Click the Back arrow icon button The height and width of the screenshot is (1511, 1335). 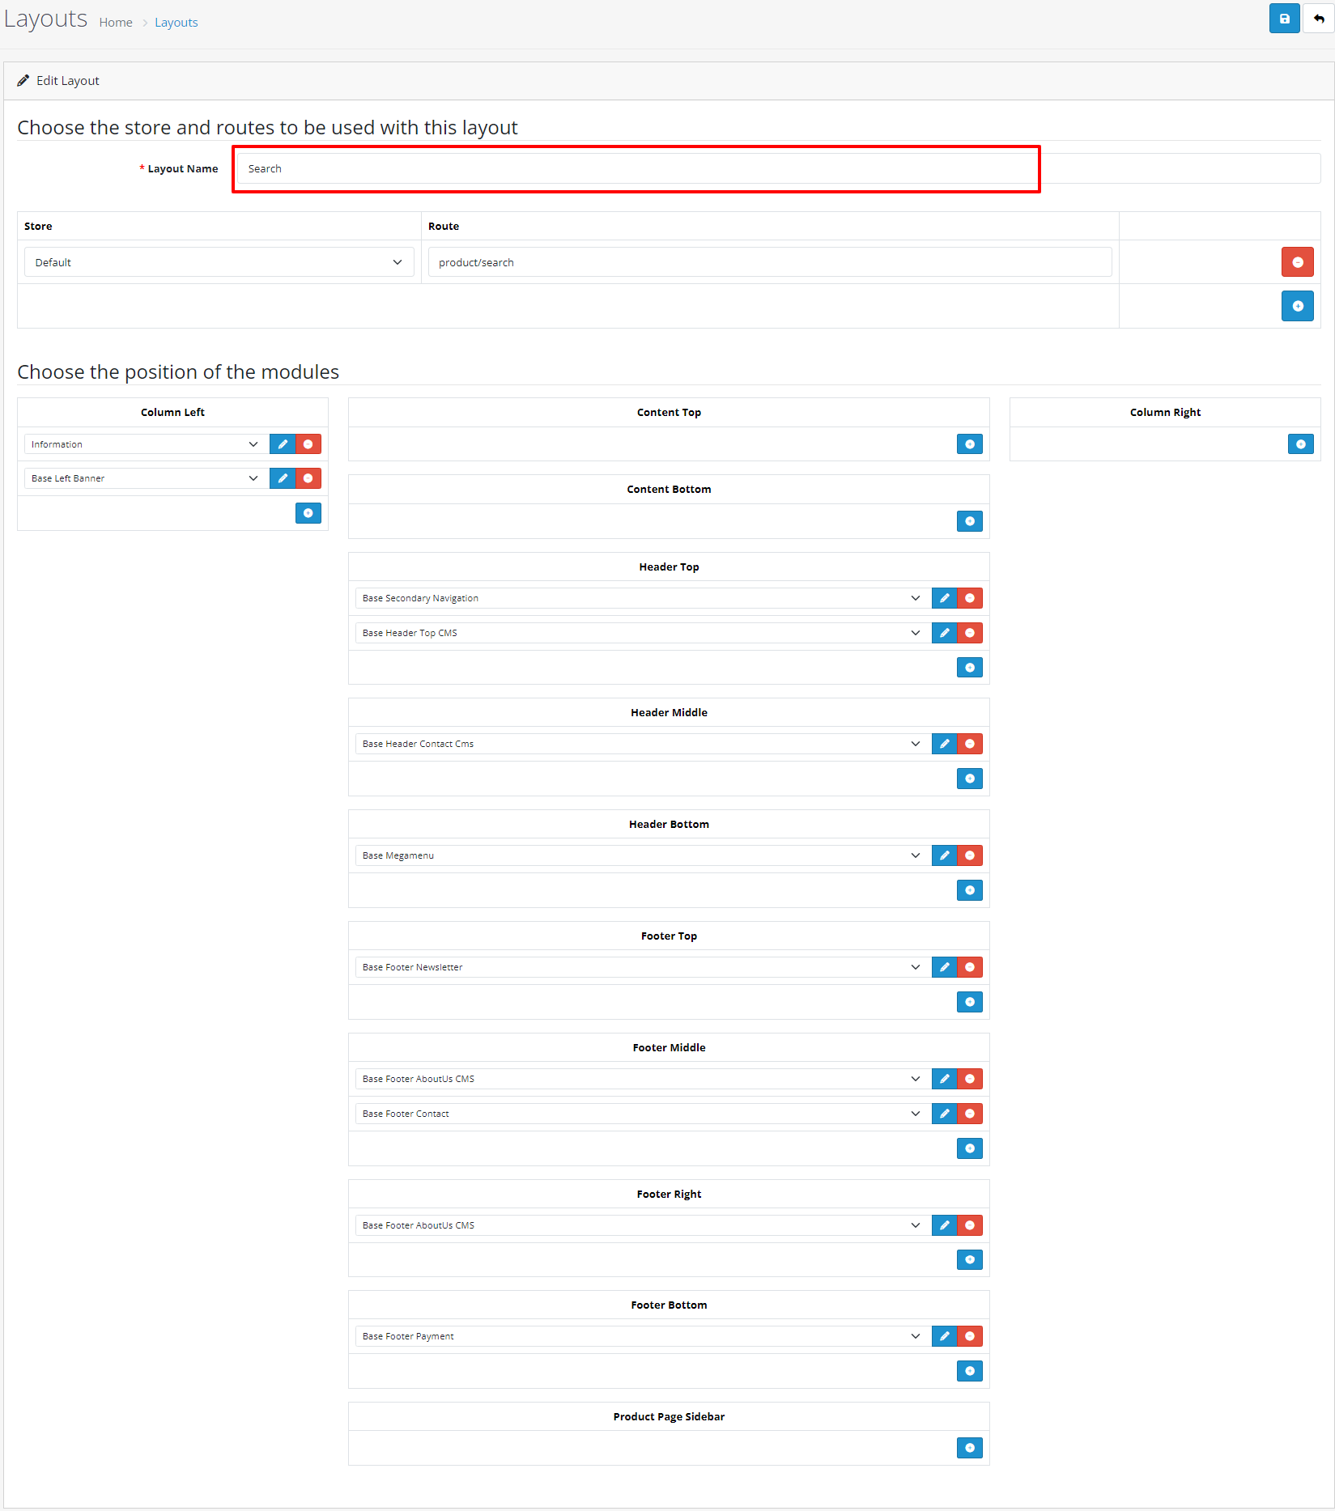click(x=1319, y=19)
